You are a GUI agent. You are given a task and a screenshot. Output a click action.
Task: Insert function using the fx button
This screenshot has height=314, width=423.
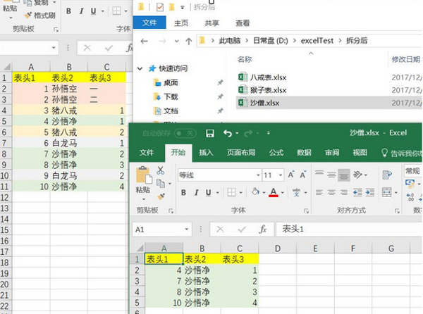coord(262,230)
